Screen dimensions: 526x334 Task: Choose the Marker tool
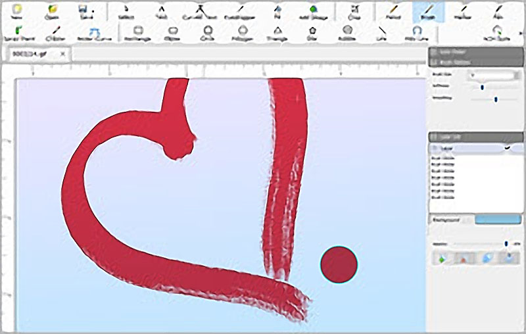(464, 11)
